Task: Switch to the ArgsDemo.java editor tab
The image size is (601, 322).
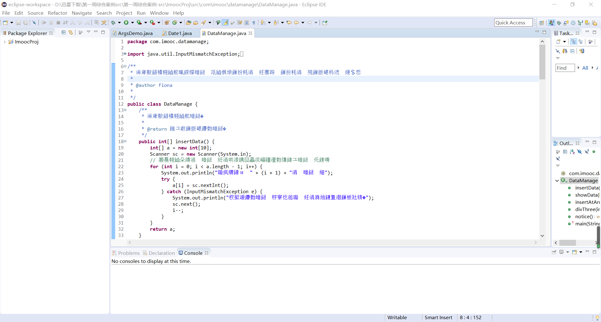Action: (x=133, y=33)
